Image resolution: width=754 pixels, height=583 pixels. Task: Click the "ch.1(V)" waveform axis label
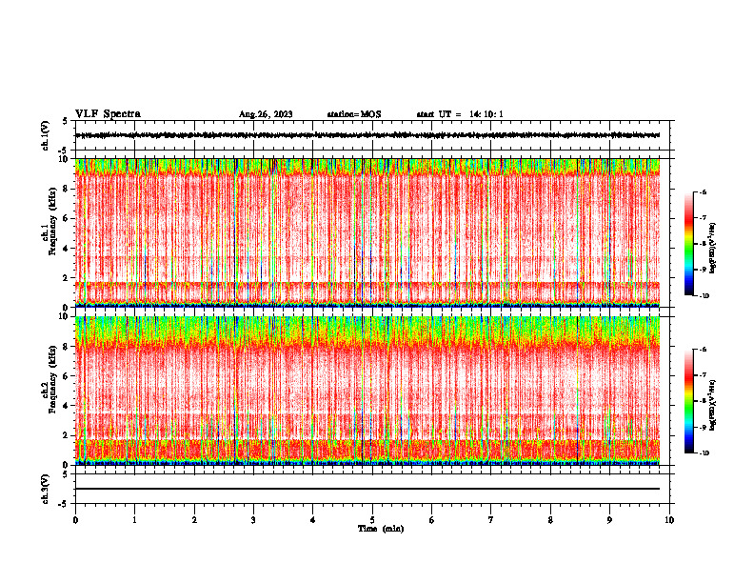pyautogui.click(x=46, y=135)
